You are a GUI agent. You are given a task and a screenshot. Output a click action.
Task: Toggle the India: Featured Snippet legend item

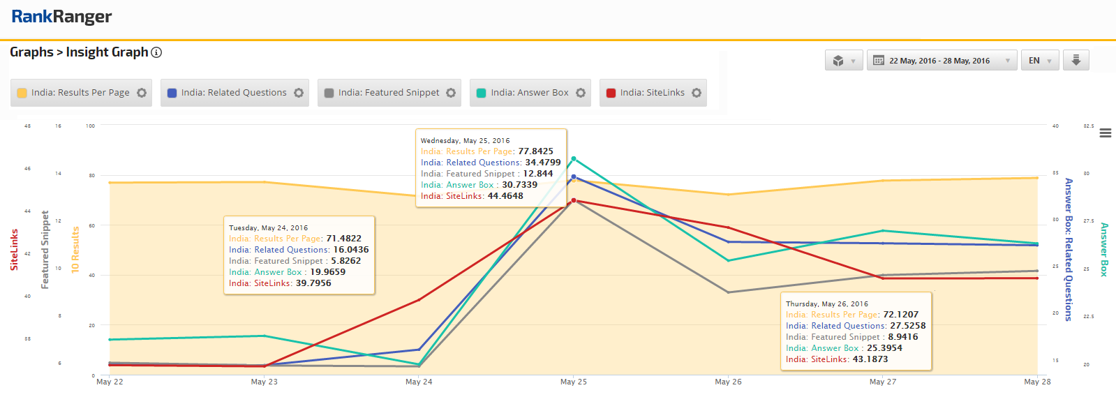click(389, 93)
